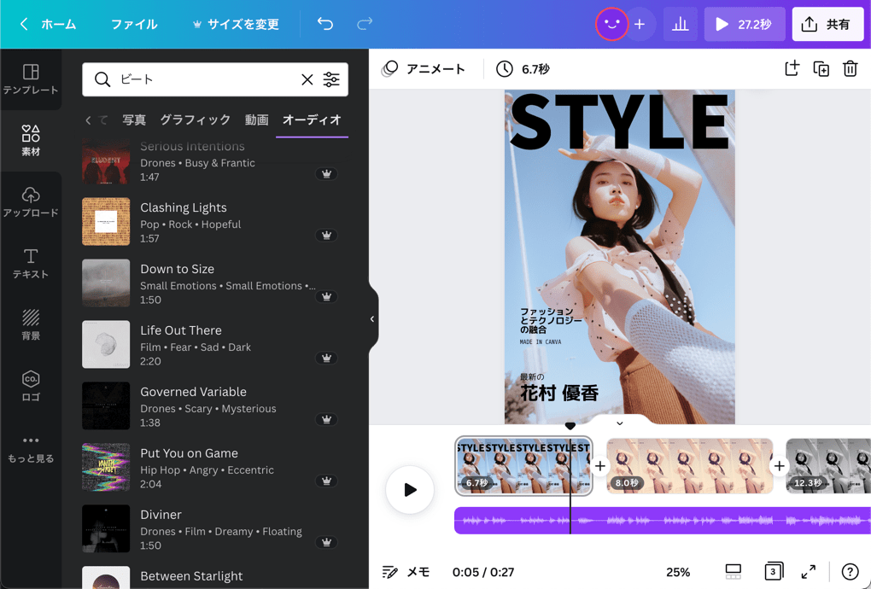This screenshot has height=589, width=871.
Task: Hide the timeline with the chevron
Action: (x=620, y=423)
